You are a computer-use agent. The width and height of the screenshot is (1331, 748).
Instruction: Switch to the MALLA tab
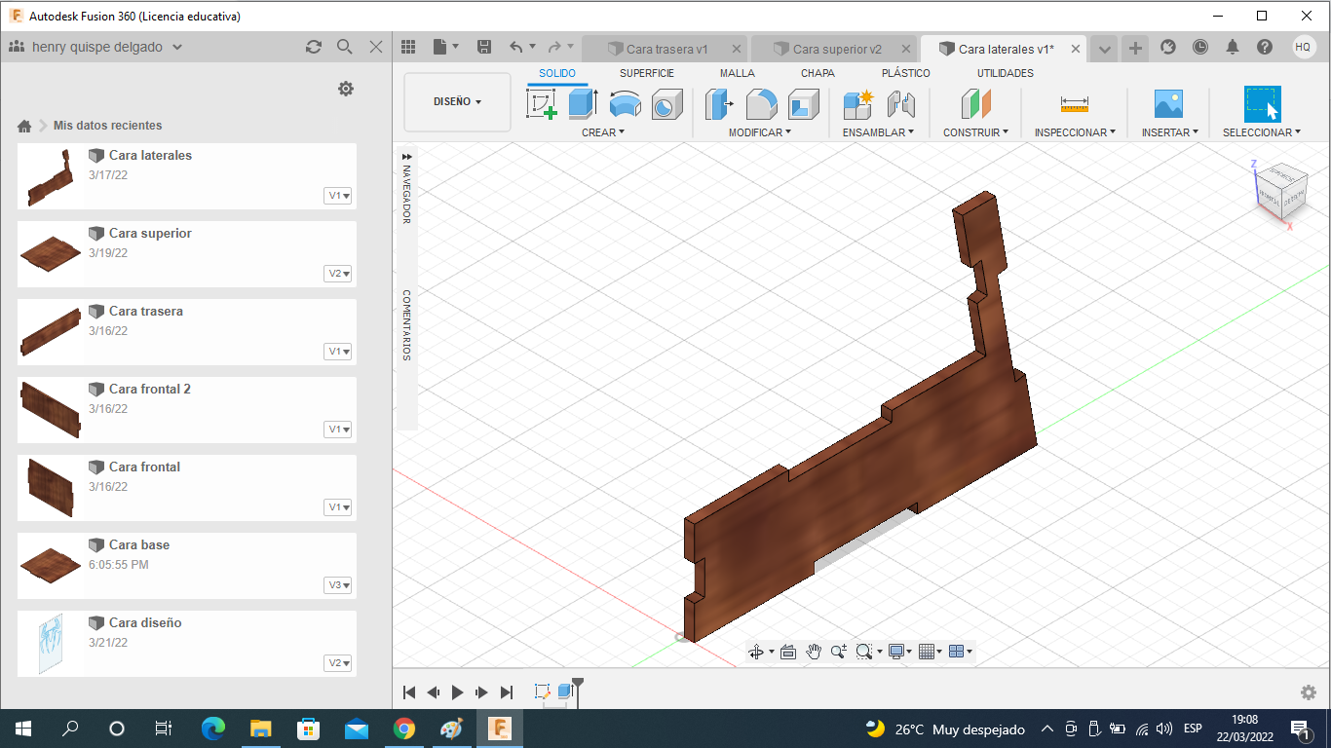click(738, 73)
